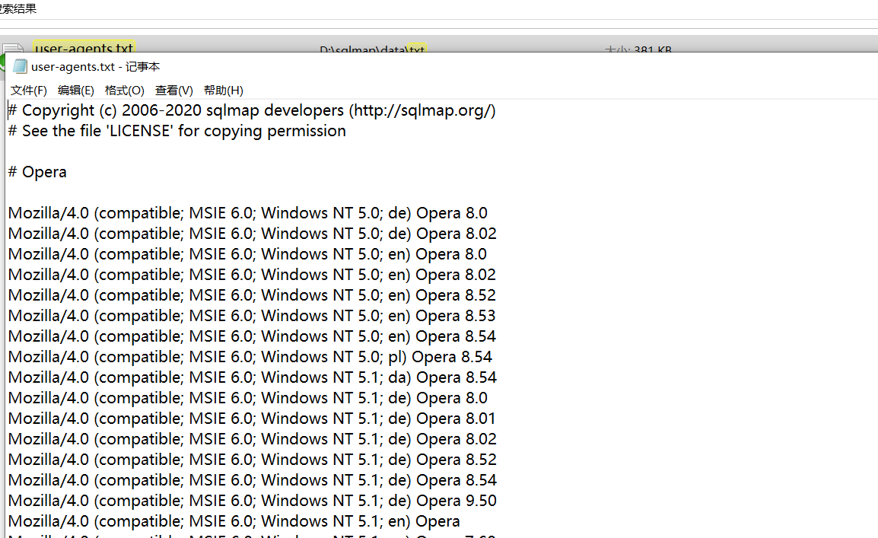The image size is (878, 538).
Task: Click the # Opera comment line
Action: coord(37,171)
